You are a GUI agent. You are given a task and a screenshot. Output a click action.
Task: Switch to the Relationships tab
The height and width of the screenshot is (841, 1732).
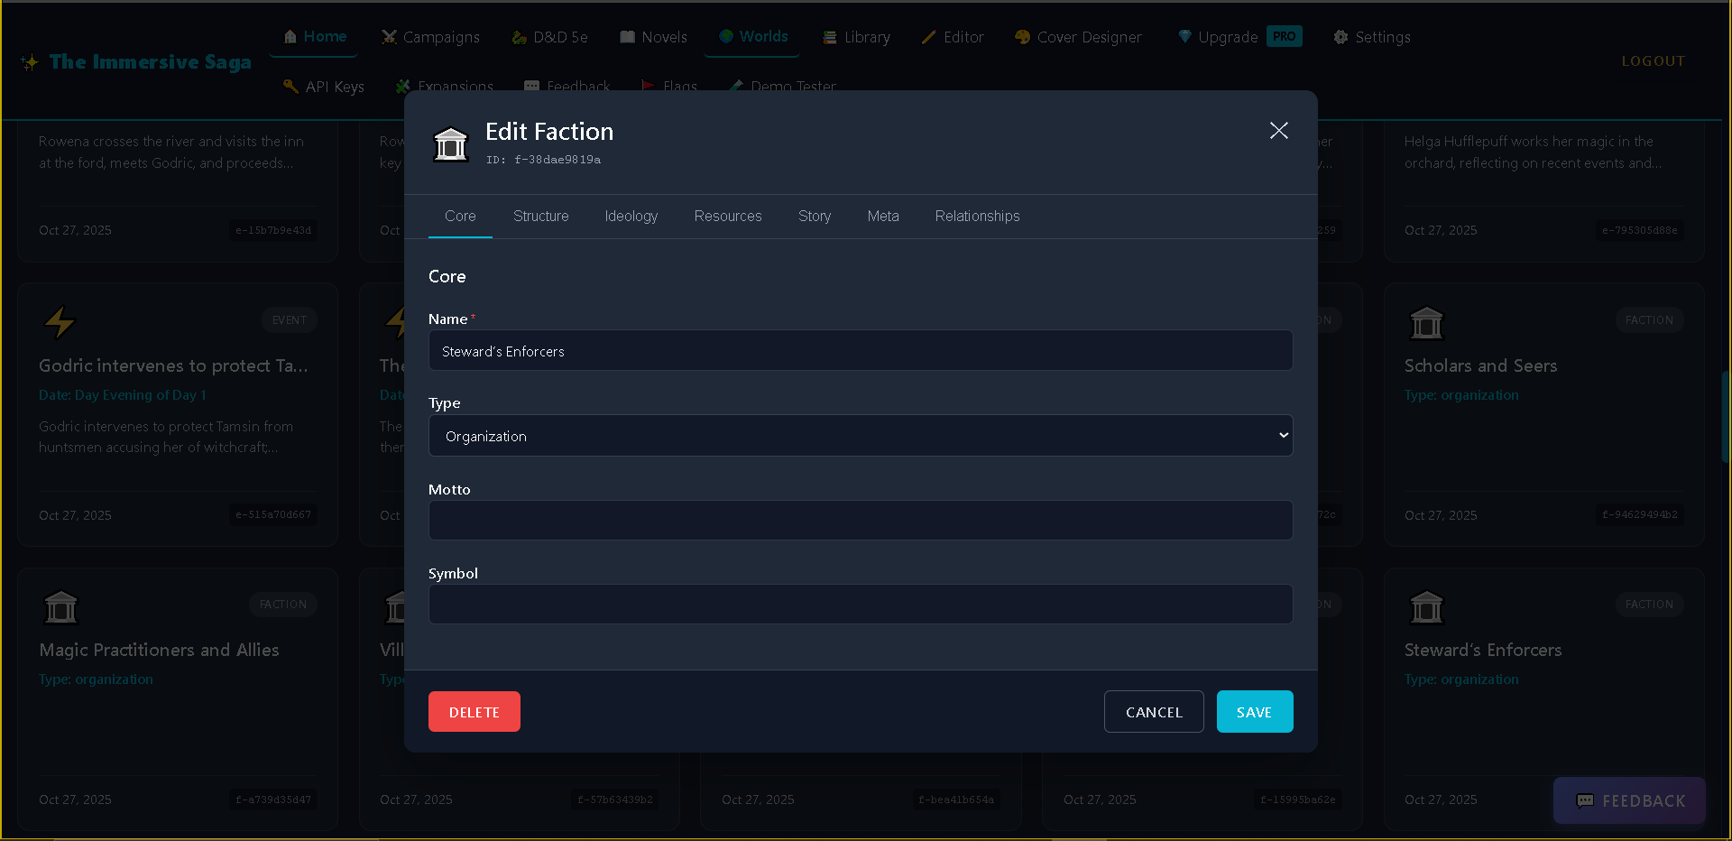coord(976,216)
